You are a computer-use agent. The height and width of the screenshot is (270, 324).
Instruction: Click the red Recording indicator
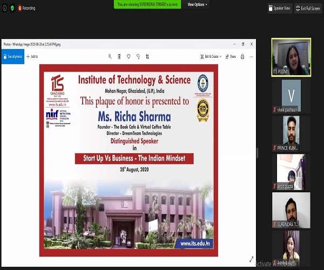pyautogui.click(x=27, y=8)
